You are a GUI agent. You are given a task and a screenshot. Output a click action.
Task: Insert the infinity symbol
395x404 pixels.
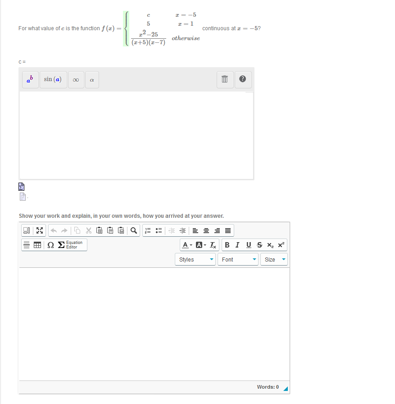pyautogui.click(x=76, y=79)
